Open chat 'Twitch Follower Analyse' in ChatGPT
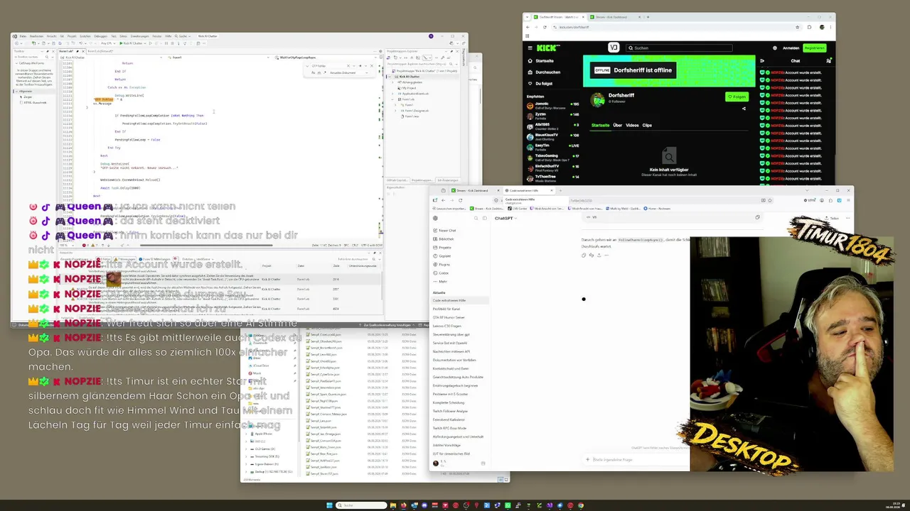The image size is (910, 511). 450,411
